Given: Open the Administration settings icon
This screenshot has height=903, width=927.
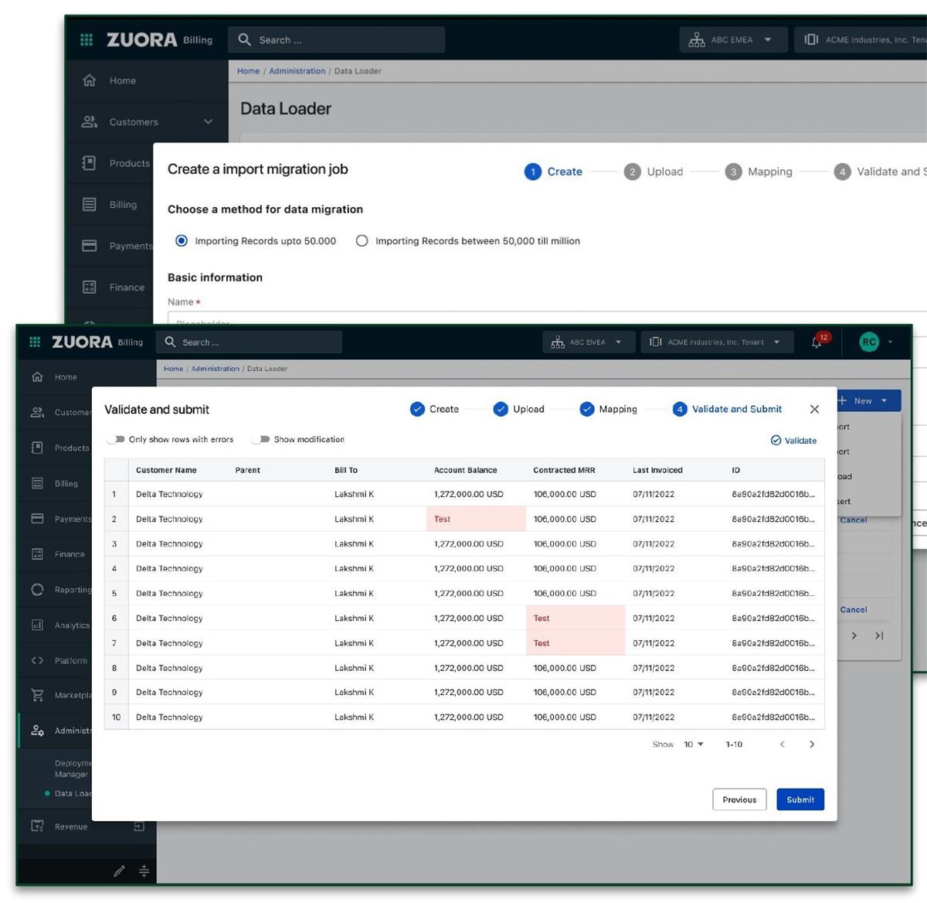Looking at the screenshot, I should click(x=38, y=731).
